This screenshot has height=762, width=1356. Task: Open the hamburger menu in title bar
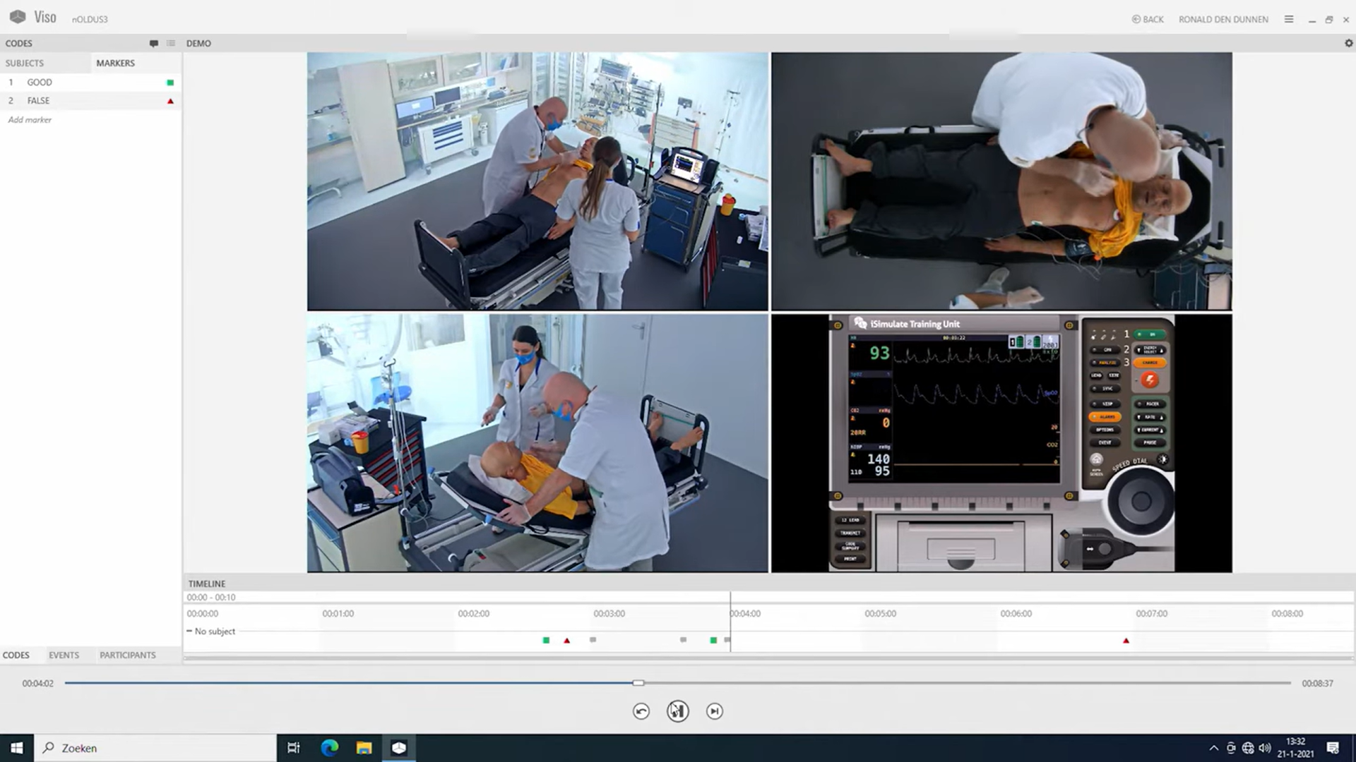point(1289,20)
